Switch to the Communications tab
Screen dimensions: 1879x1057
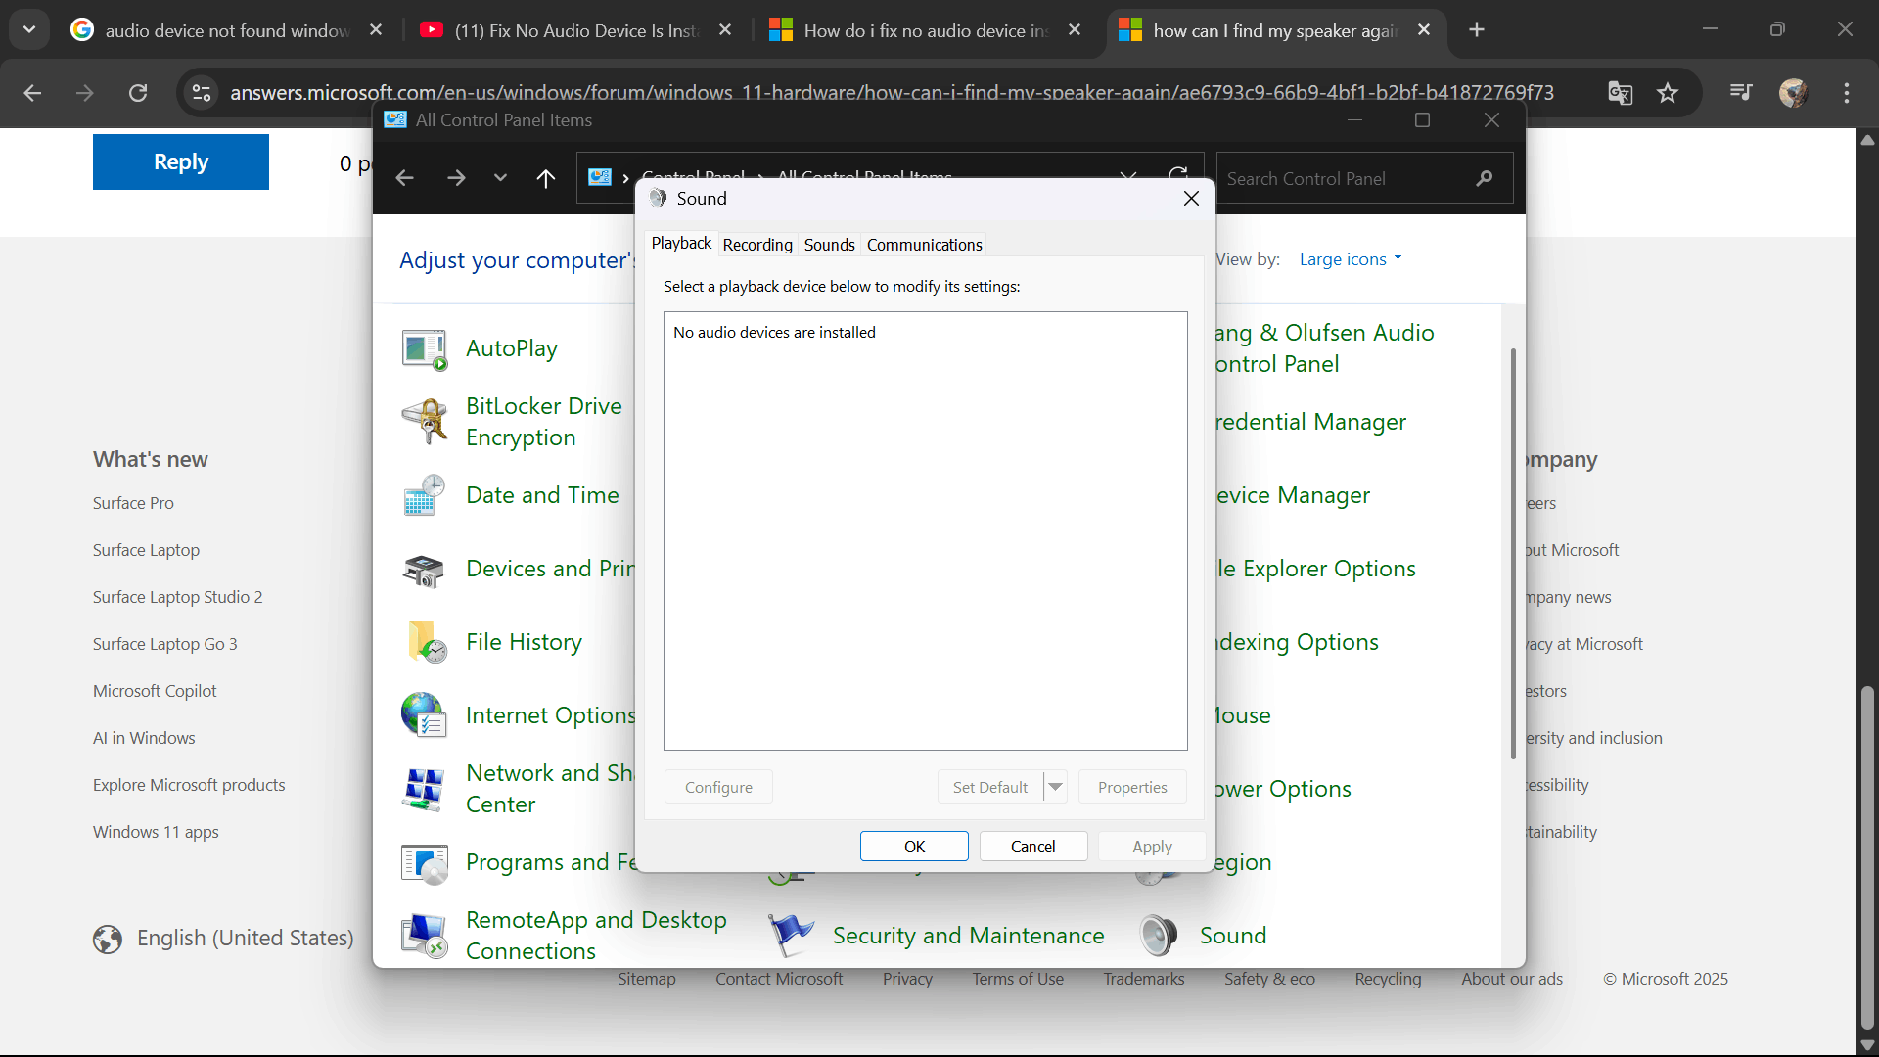(924, 245)
